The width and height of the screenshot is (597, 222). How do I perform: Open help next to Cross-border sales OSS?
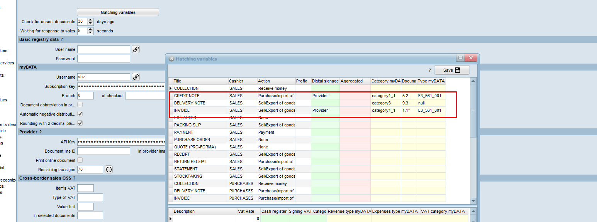tap(74, 178)
